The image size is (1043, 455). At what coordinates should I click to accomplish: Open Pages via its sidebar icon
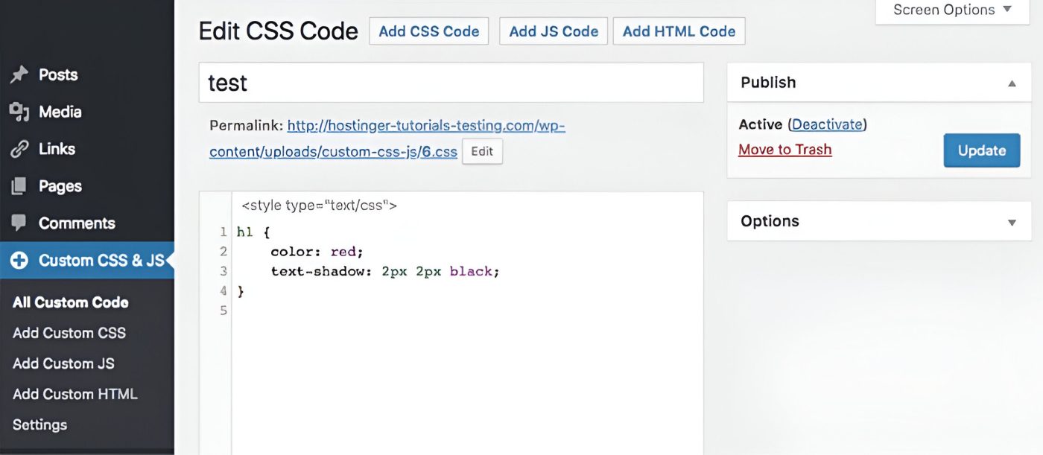20,185
